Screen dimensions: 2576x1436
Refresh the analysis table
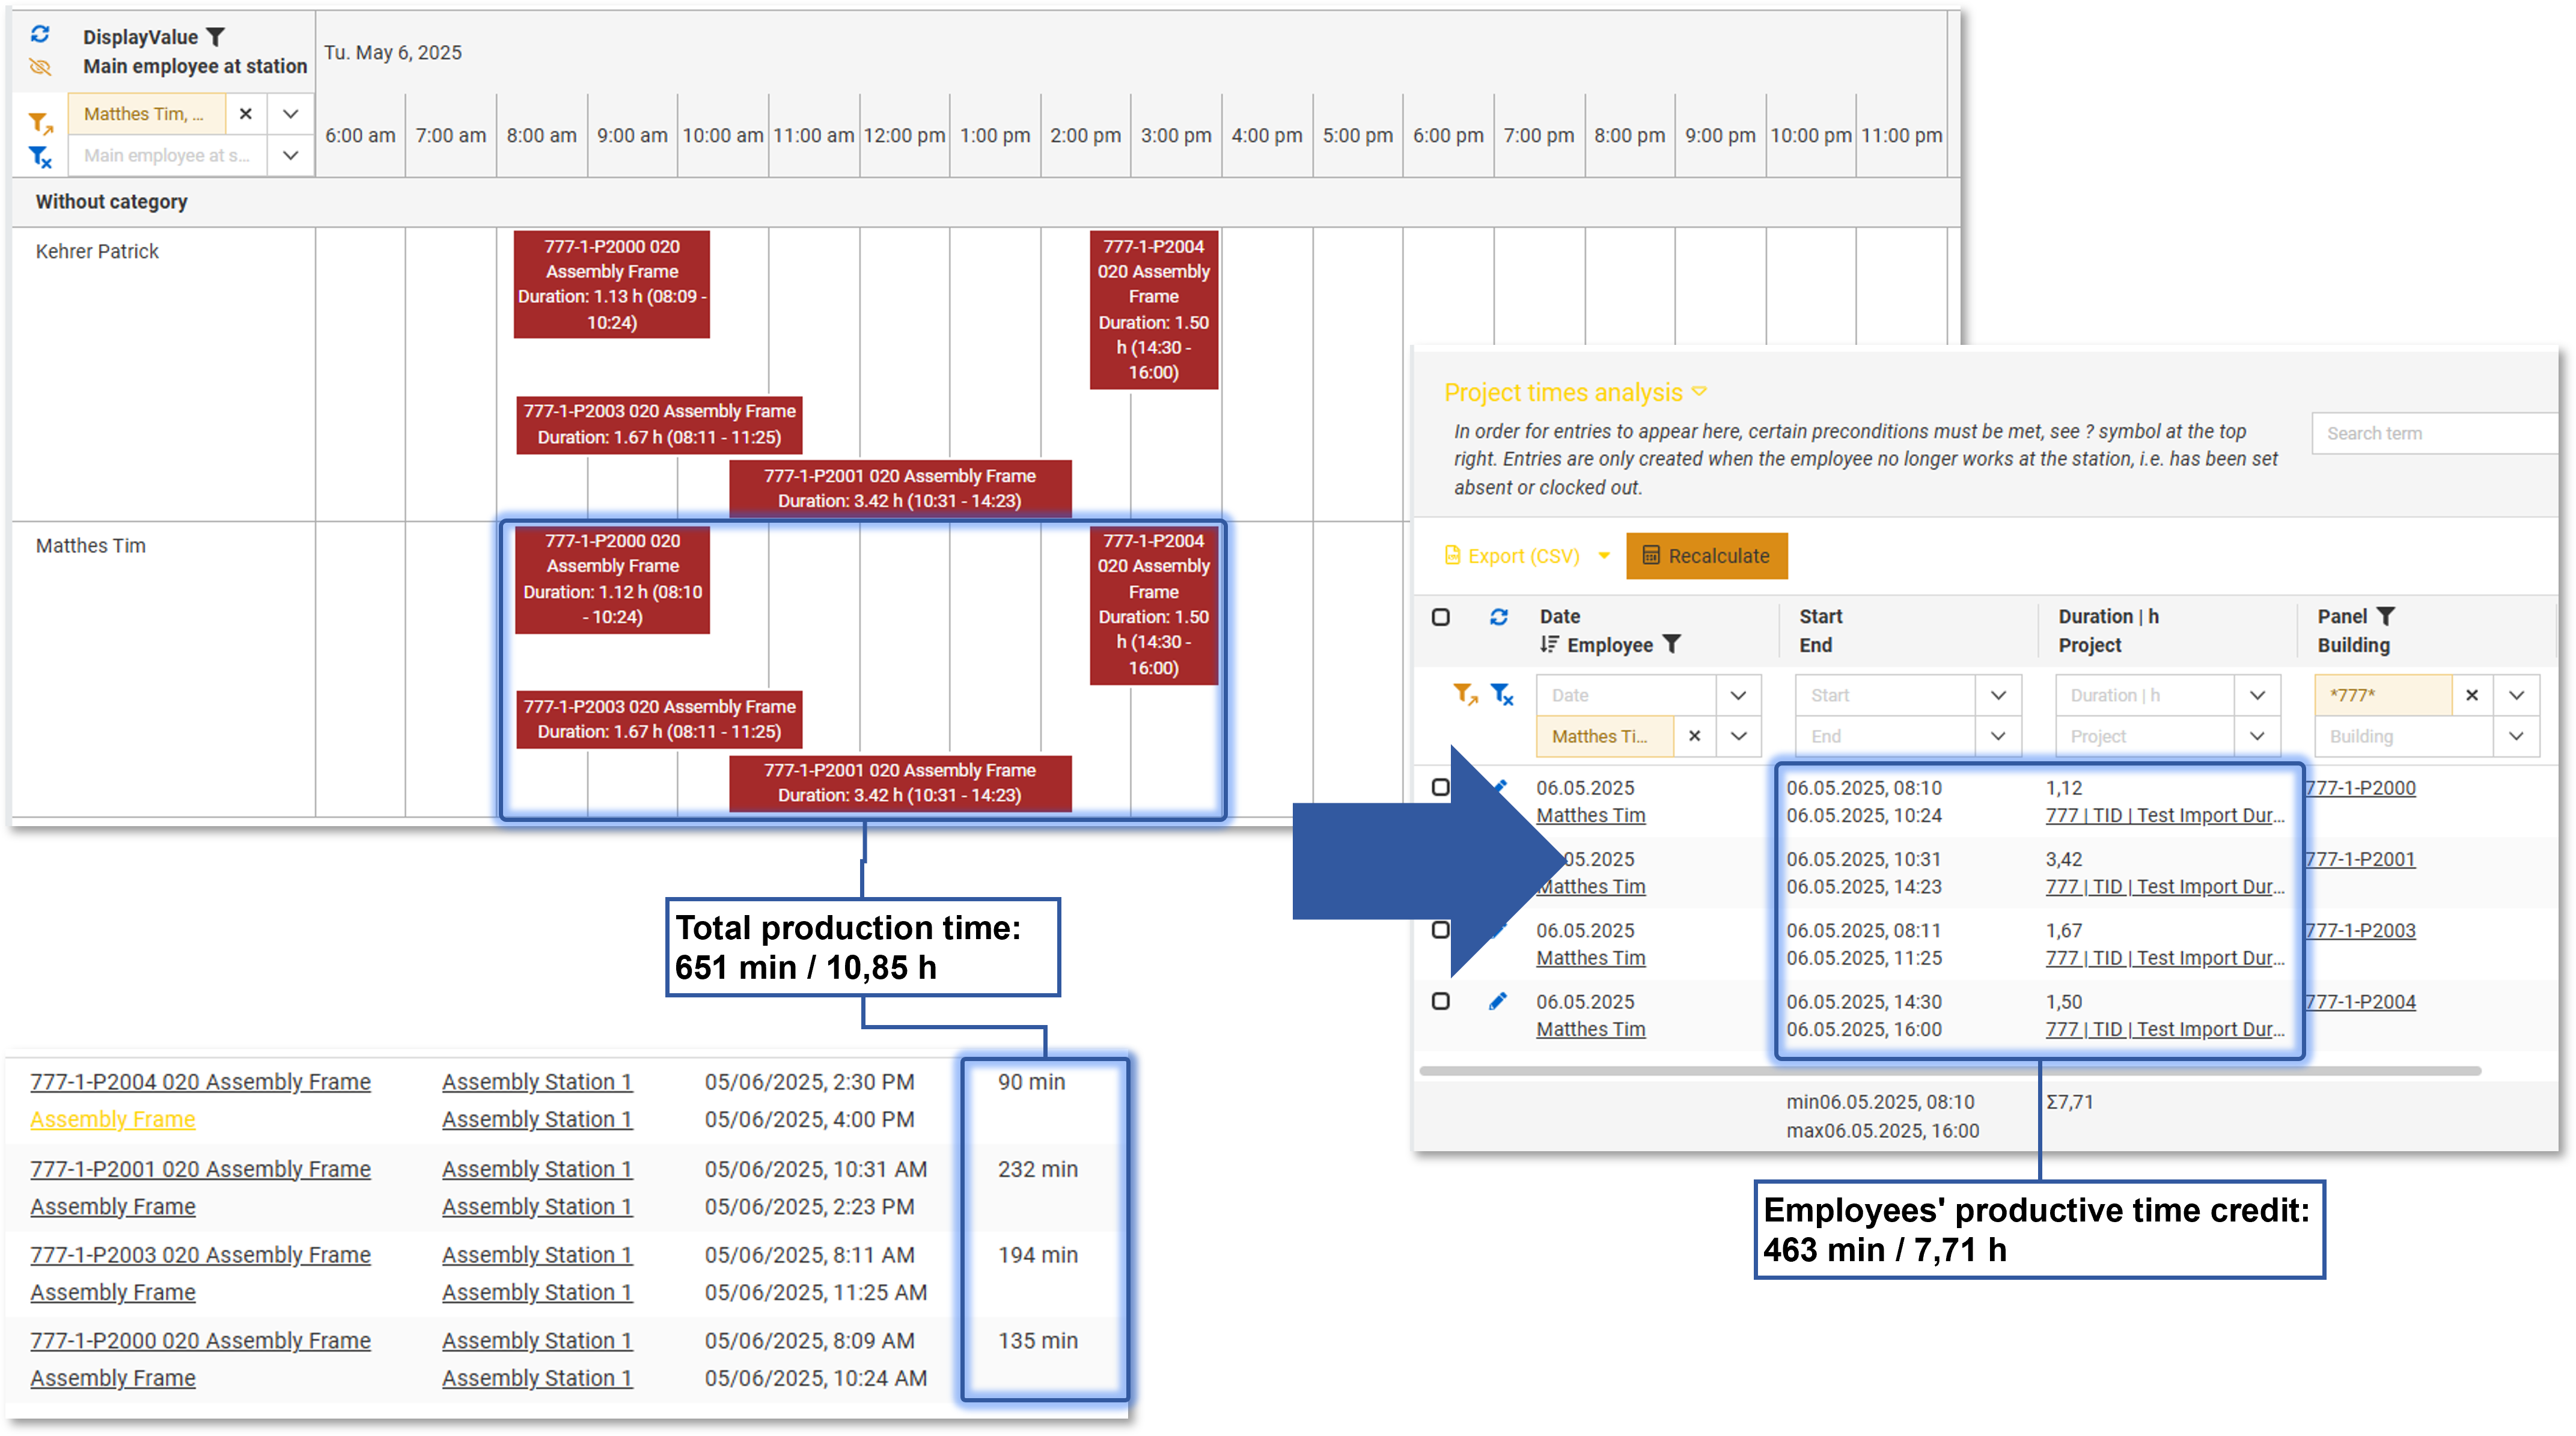[1498, 617]
